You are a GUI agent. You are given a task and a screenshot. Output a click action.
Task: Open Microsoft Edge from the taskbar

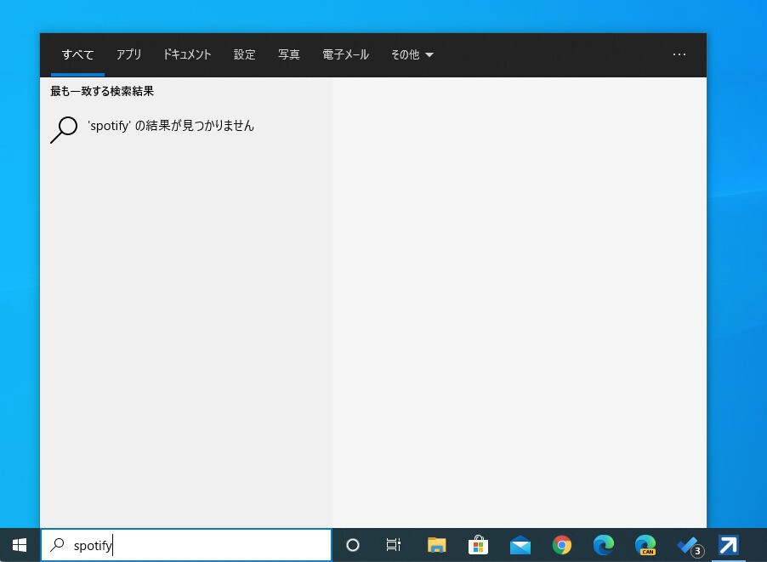[x=603, y=545]
